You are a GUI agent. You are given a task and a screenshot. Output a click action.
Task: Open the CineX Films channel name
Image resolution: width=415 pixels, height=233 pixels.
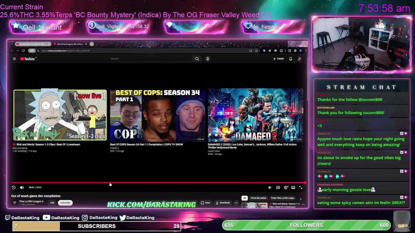[214, 151]
